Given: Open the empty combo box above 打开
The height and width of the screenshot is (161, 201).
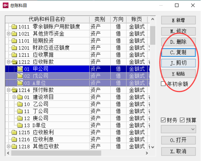Looking at the screenshot, I should point(179,129).
